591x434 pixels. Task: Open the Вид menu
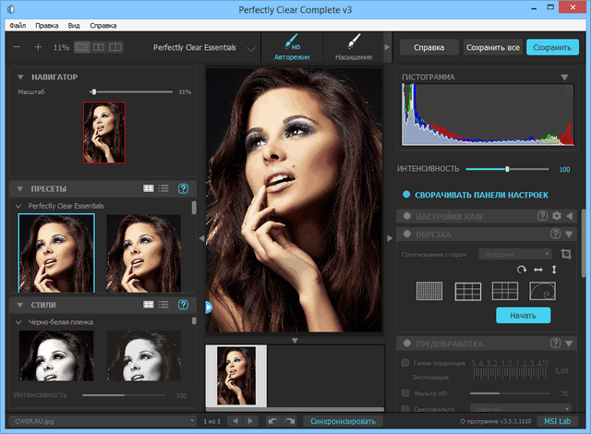pos(74,26)
